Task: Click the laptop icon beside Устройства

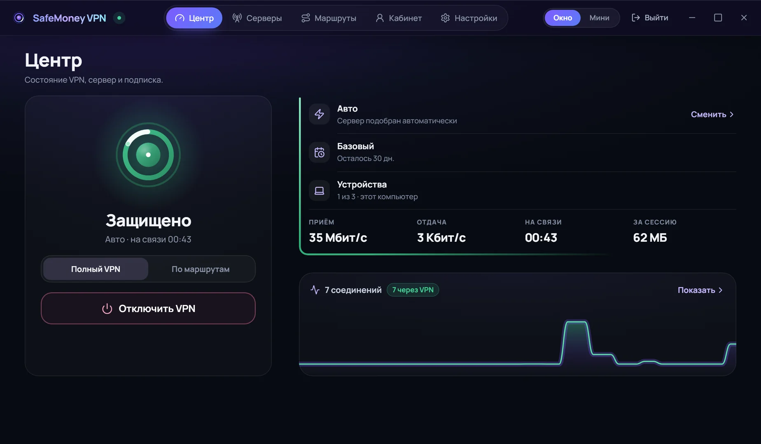Action: (319, 191)
